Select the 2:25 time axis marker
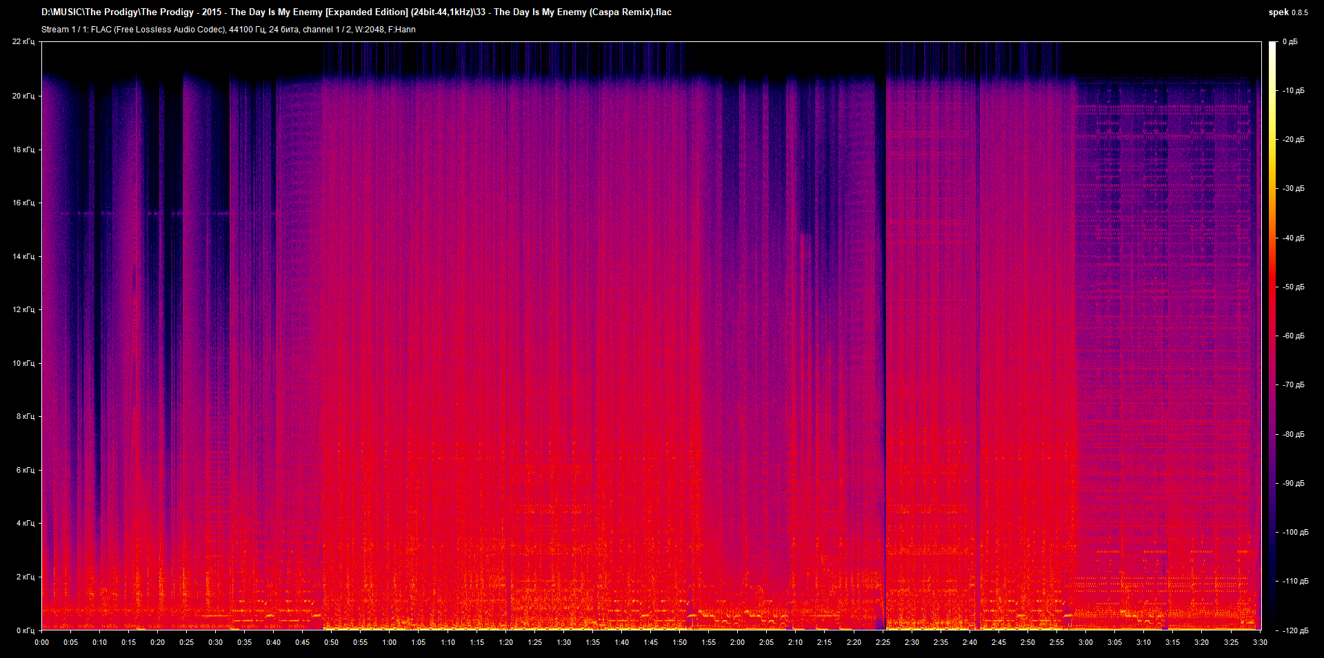The height and width of the screenshot is (658, 1324). 883,642
